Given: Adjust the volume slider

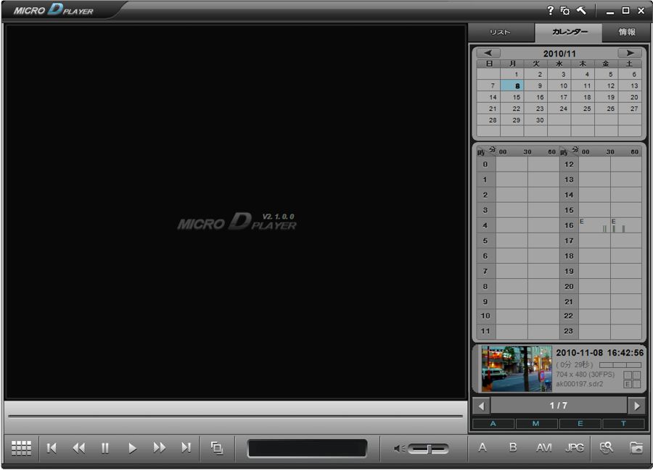Looking at the screenshot, I should click(428, 449).
